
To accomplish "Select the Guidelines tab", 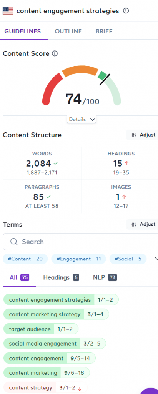I will 23,32.
